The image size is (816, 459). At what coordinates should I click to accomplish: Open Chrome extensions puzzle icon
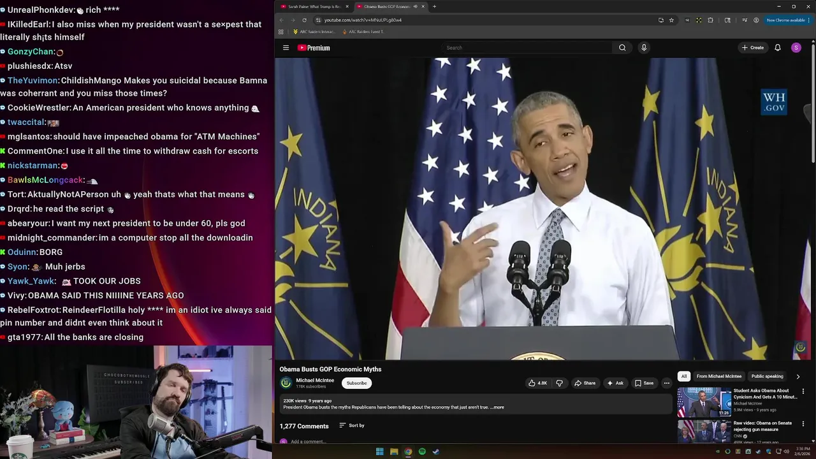[x=710, y=20]
